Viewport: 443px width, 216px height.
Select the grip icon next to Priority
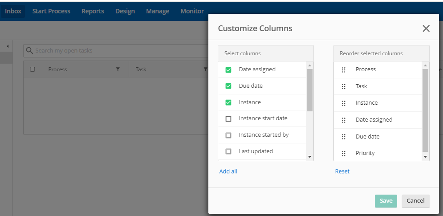[344, 154]
